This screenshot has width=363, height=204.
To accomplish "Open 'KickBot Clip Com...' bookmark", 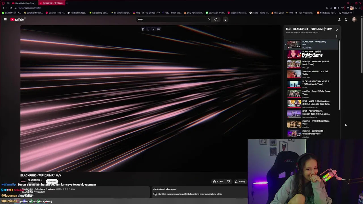I will [99, 13].
